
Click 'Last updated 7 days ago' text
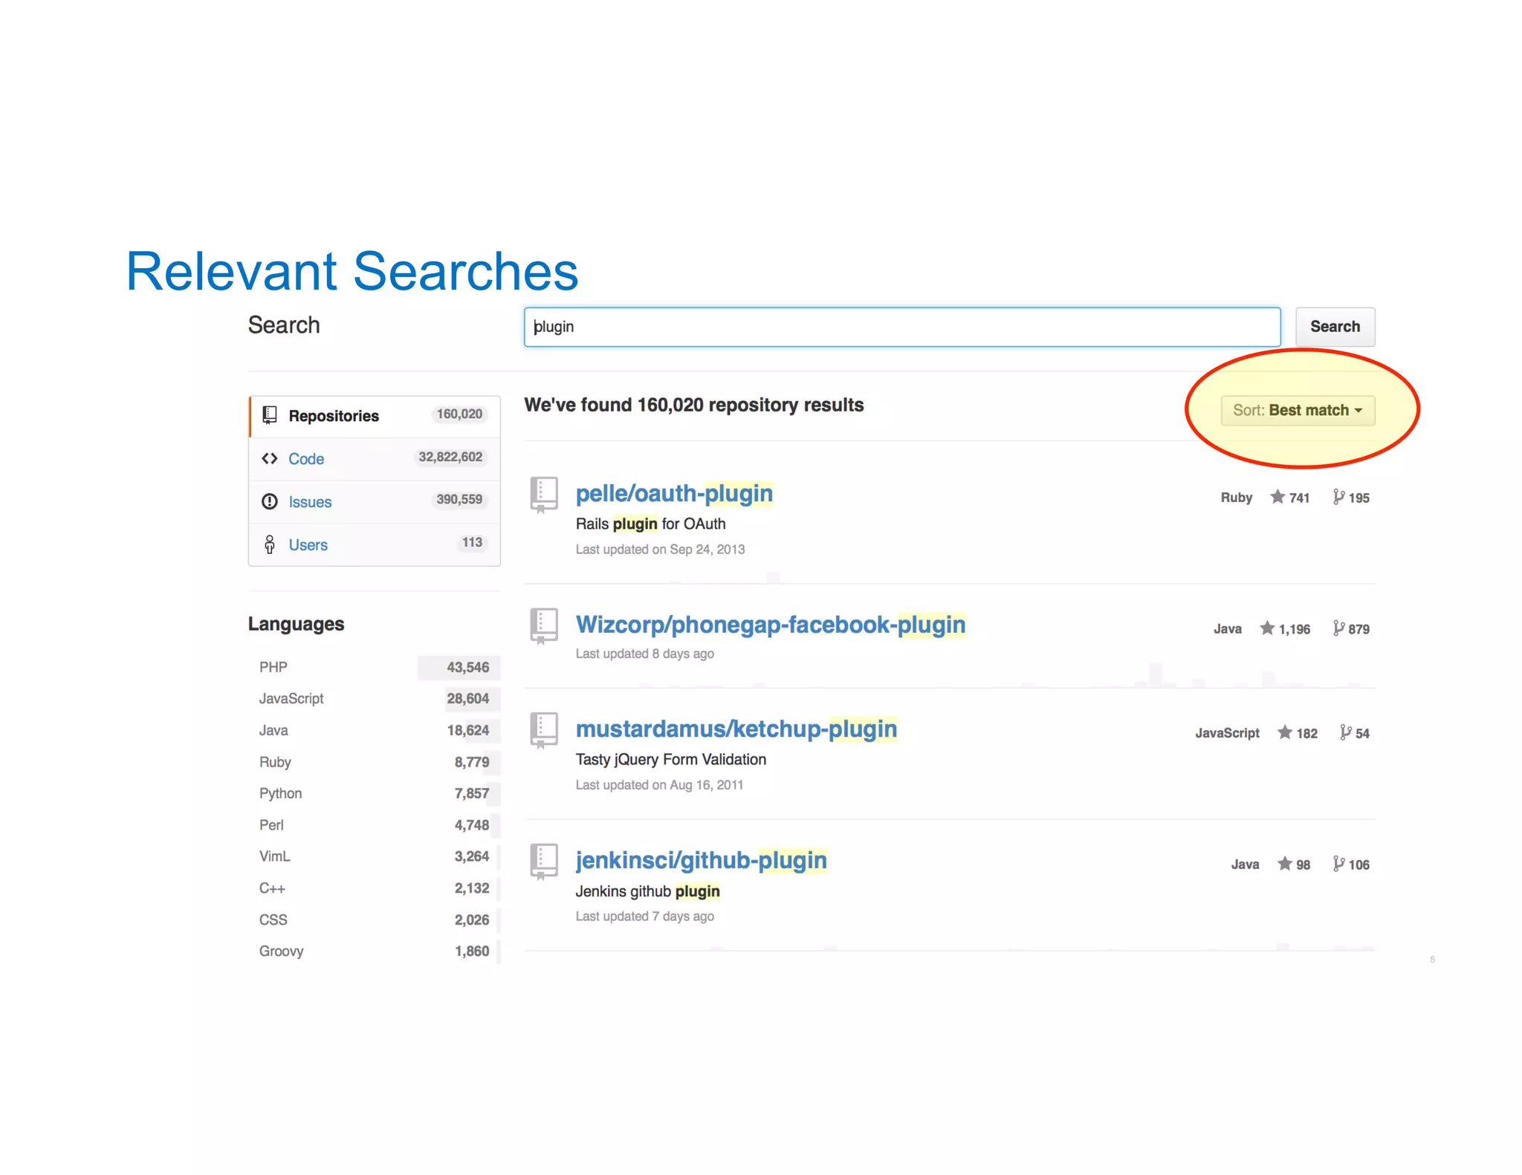[x=645, y=917]
